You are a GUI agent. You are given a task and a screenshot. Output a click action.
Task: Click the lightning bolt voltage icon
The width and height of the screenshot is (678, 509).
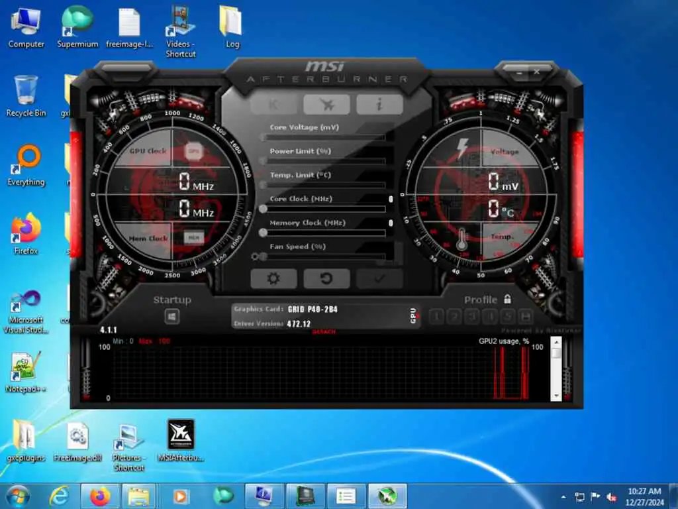pos(462,148)
